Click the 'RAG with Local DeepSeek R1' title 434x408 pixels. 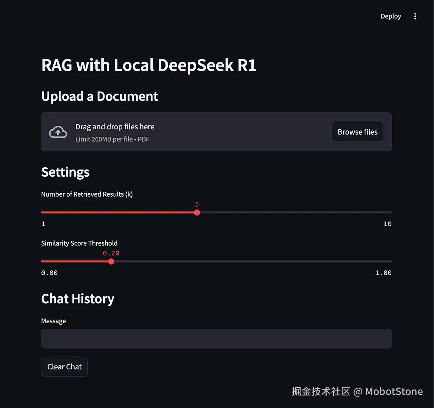pos(149,65)
